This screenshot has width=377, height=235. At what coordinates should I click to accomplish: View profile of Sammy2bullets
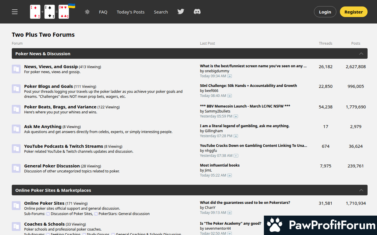218,111
